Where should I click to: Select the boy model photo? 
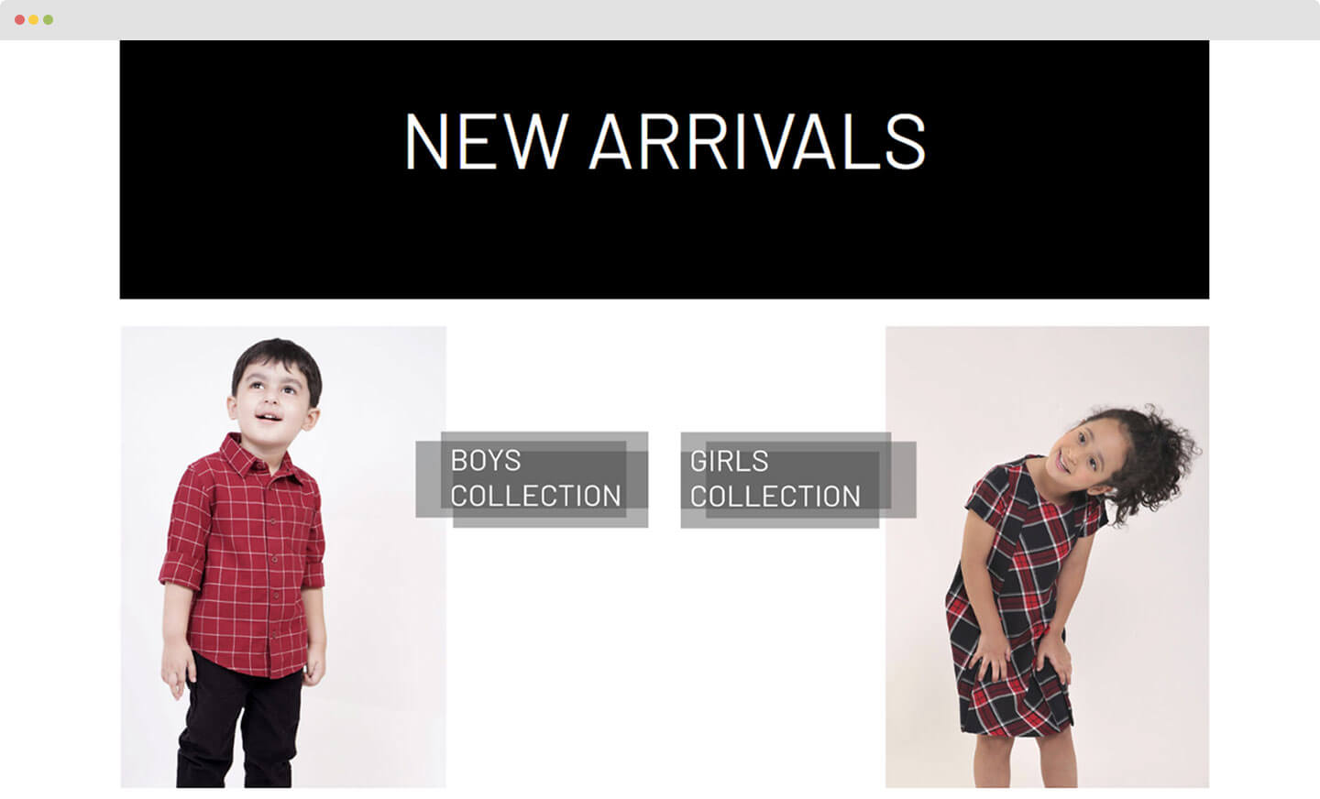pyautogui.click(x=283, y=557)
